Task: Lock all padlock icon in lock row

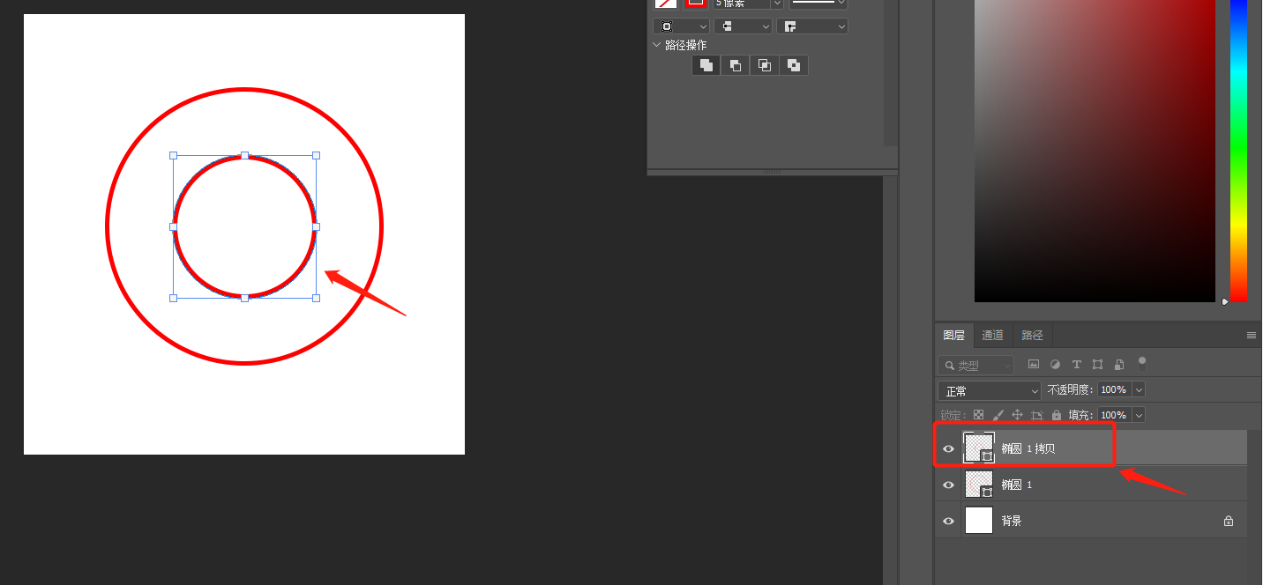Action: tap(1057, 415)
